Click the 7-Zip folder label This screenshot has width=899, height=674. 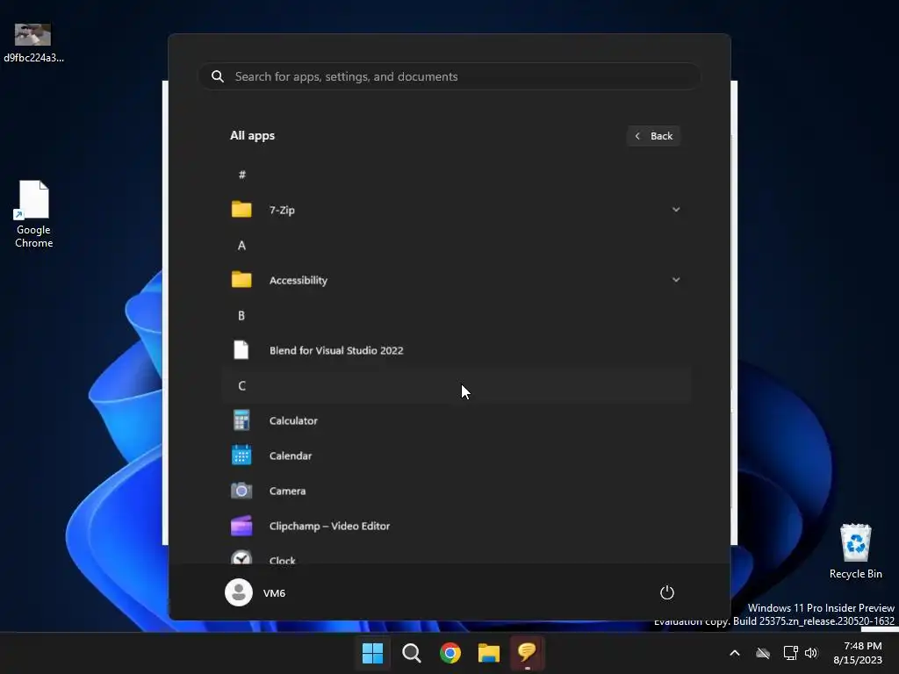pos(282,210)
